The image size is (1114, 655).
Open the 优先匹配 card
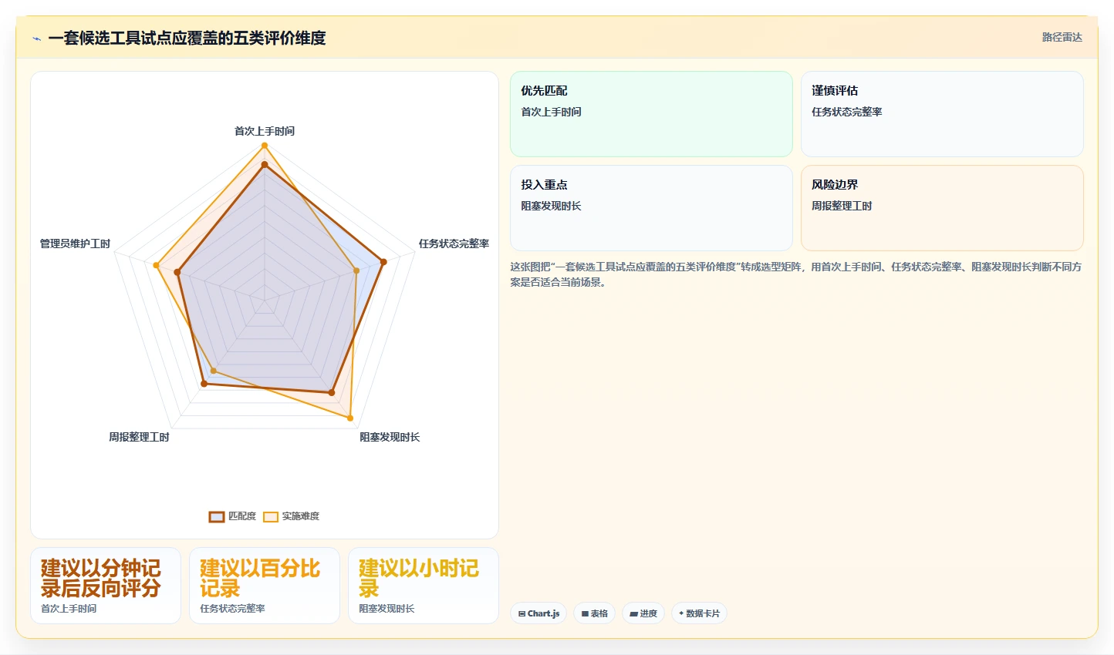pyautogui.click(x=651, y=114)
